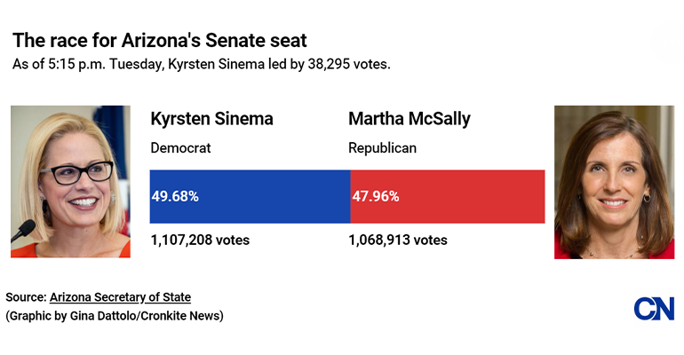The width and height of the screenshot is (684, 355).
Task: Click the CN Cronkite News logo
Action: point(654,309)
